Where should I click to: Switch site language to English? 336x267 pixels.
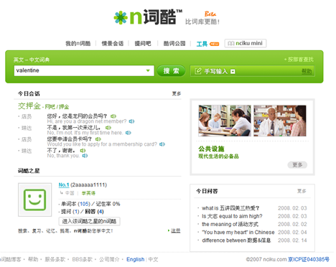pyautogui.click(x=136, y=259)
